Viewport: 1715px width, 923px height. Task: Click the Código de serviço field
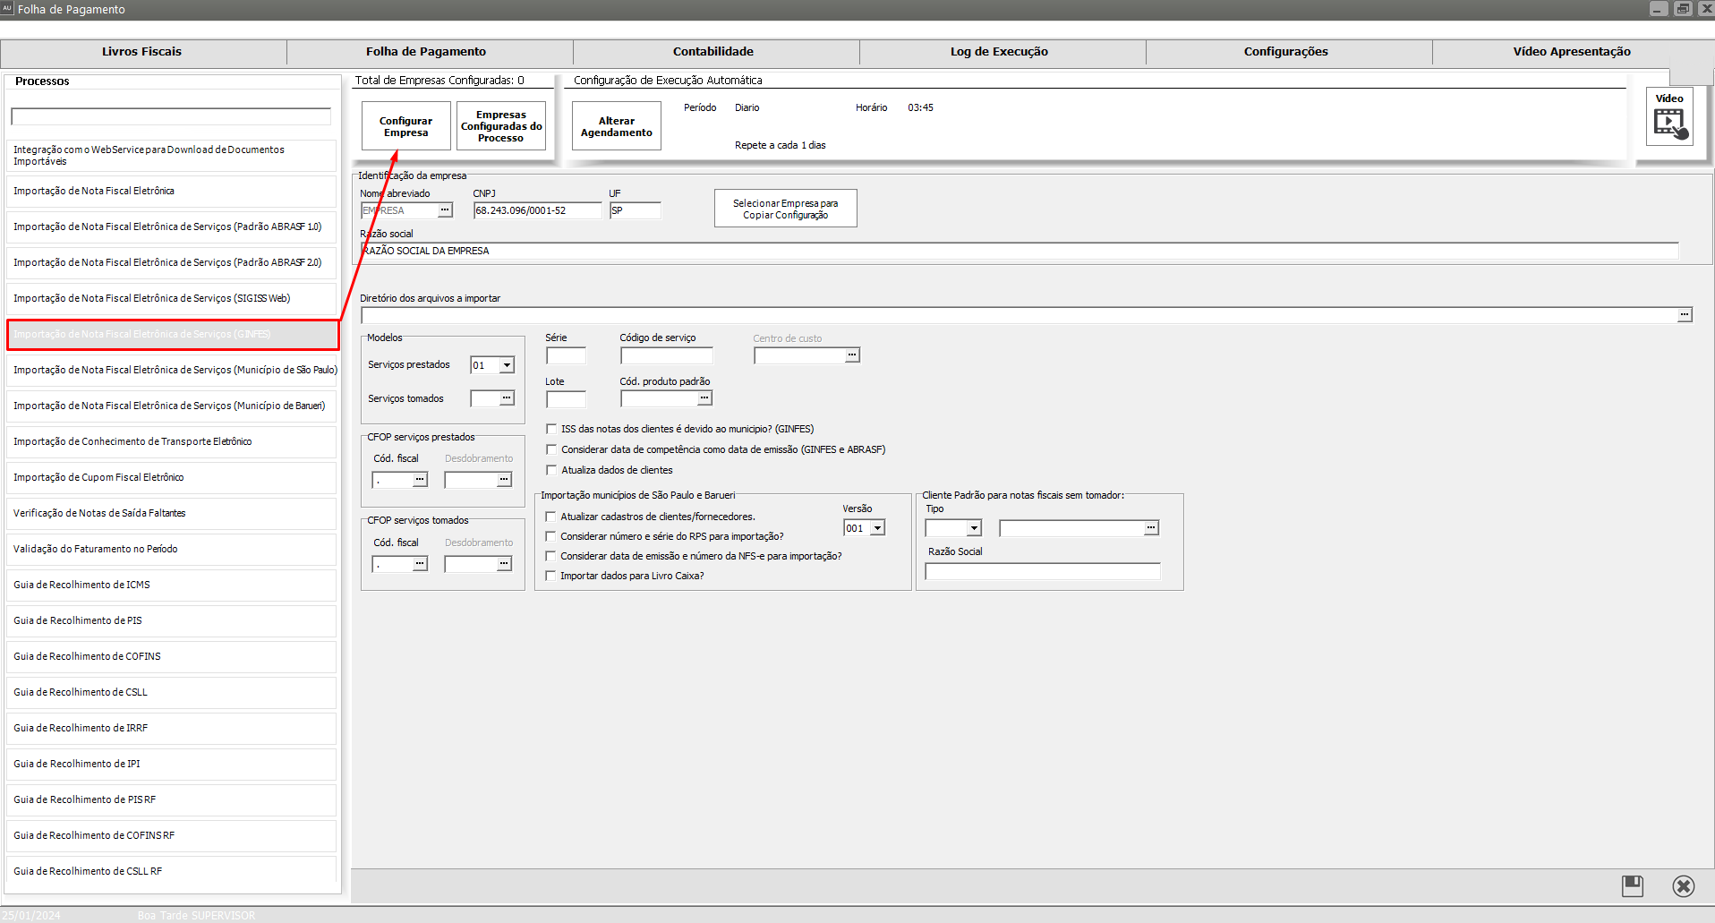[667, 355]
